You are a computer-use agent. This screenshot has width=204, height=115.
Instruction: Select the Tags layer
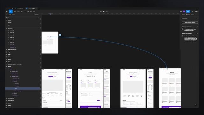point(9,52)
